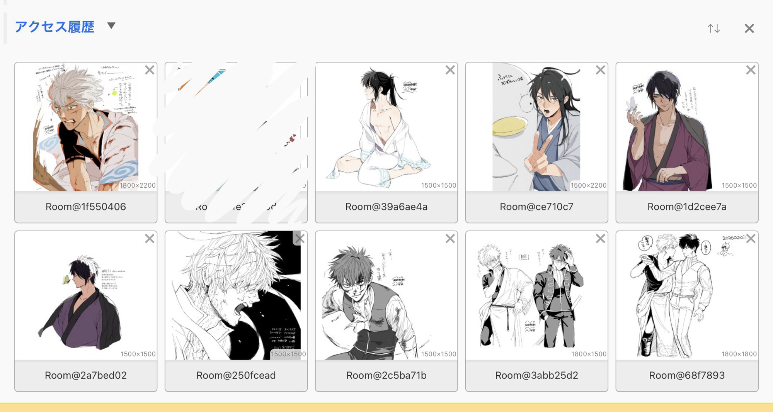Open the アクセス履歴 heading
773x412 pixels.
[54, 27]
